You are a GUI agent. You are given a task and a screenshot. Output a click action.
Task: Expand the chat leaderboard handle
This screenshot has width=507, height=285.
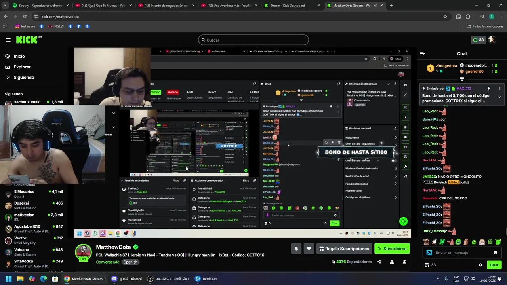tap(462, 79)
